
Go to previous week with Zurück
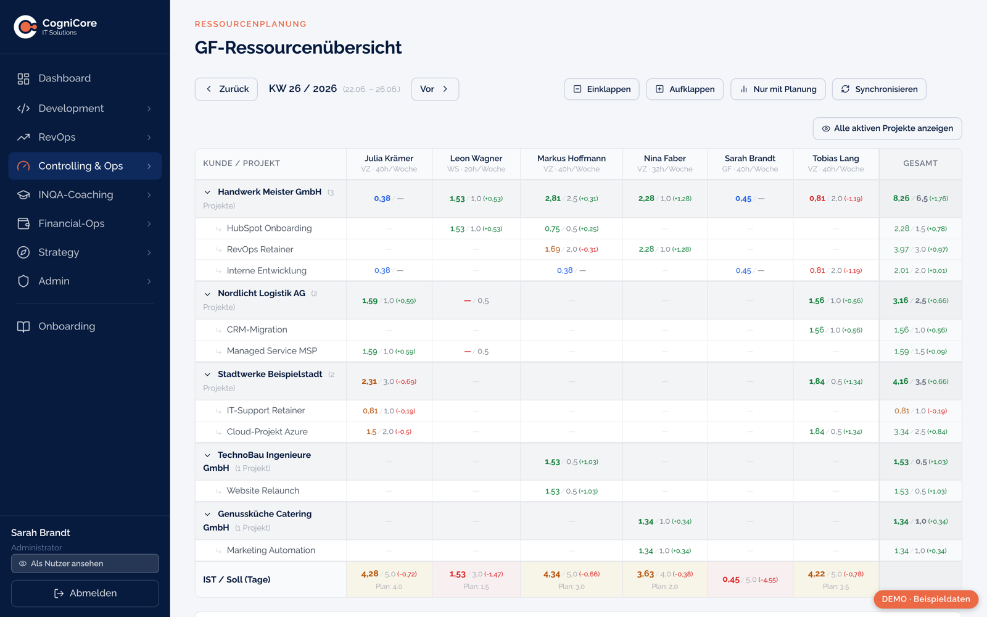[x=226, y=89]
